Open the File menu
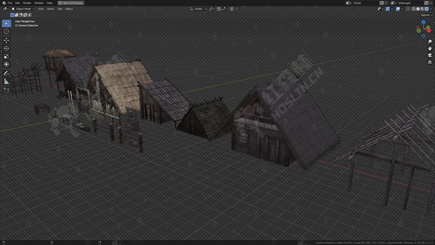 10,3
